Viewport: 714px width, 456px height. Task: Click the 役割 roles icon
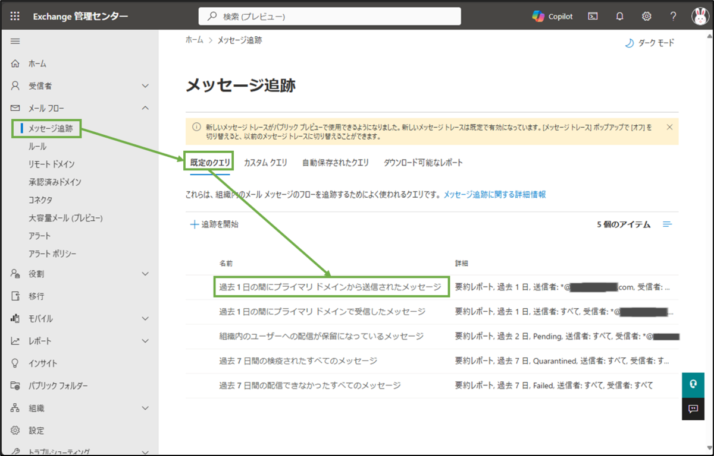15,274
